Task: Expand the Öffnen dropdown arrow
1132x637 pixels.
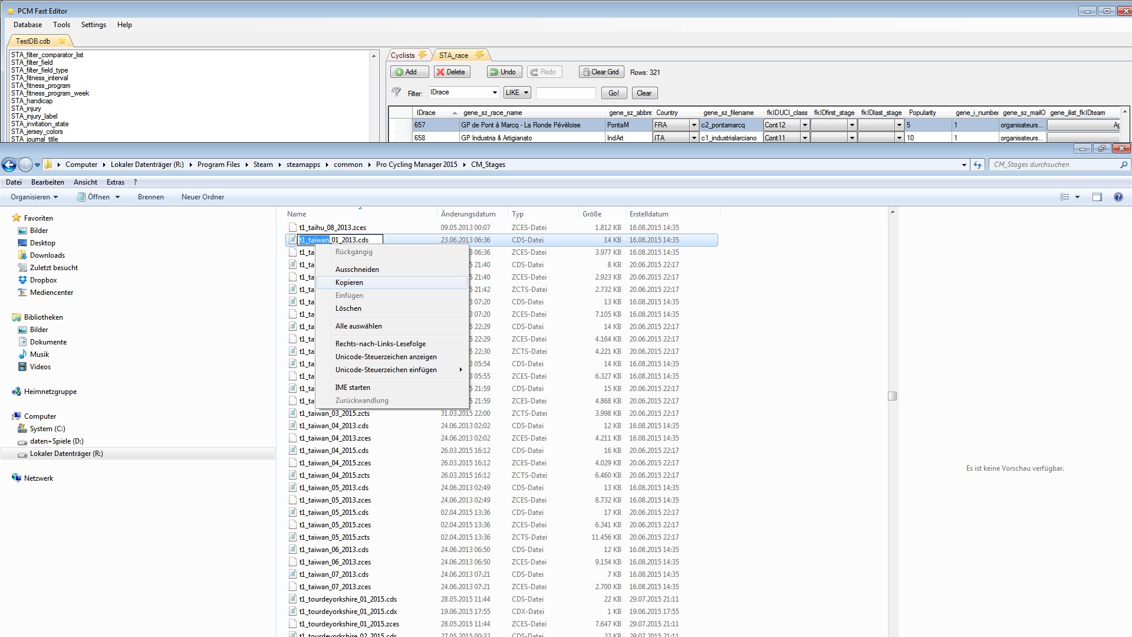Action: [x=117, y=197]
